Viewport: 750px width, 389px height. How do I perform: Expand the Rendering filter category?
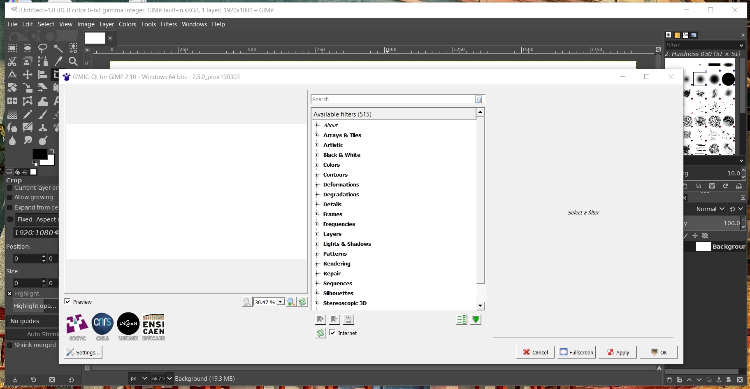tap(317, 263)
